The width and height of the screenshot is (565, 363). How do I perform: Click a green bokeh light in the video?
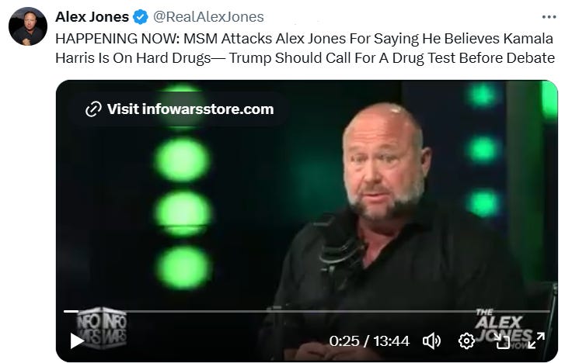click(183, 160)
